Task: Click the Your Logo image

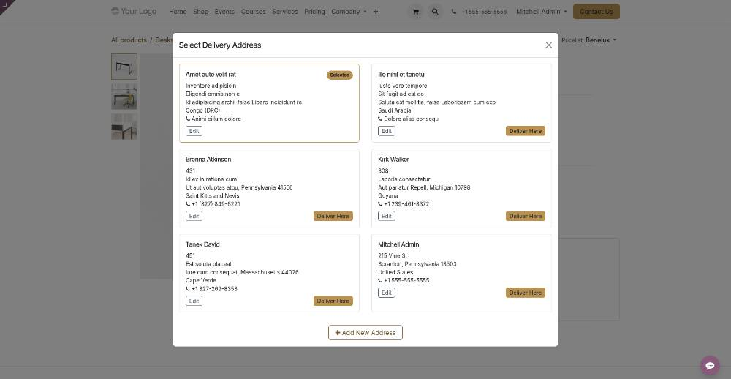Action: 134,11
